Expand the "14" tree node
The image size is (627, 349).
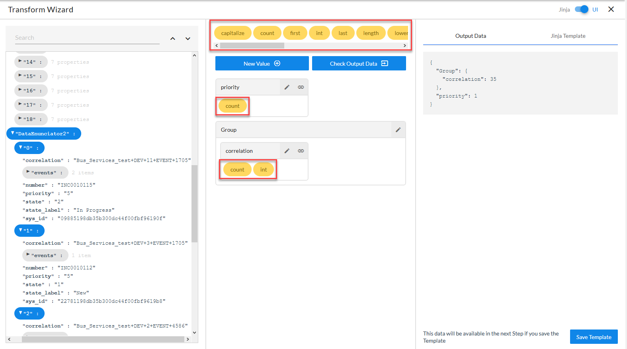(20, 62)
